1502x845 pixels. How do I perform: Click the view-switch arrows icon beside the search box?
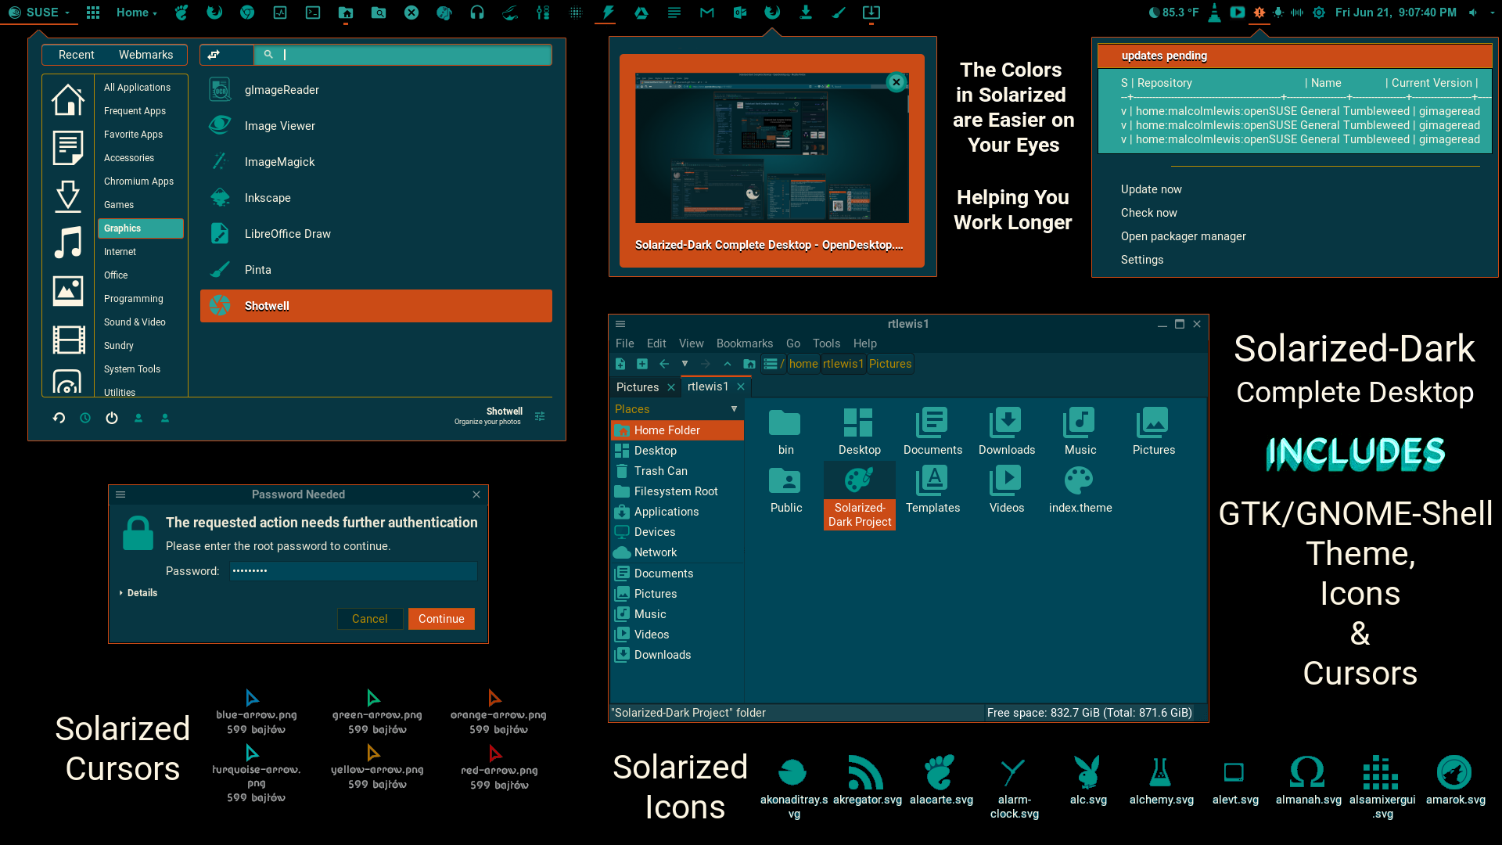[x=214, y=55]
